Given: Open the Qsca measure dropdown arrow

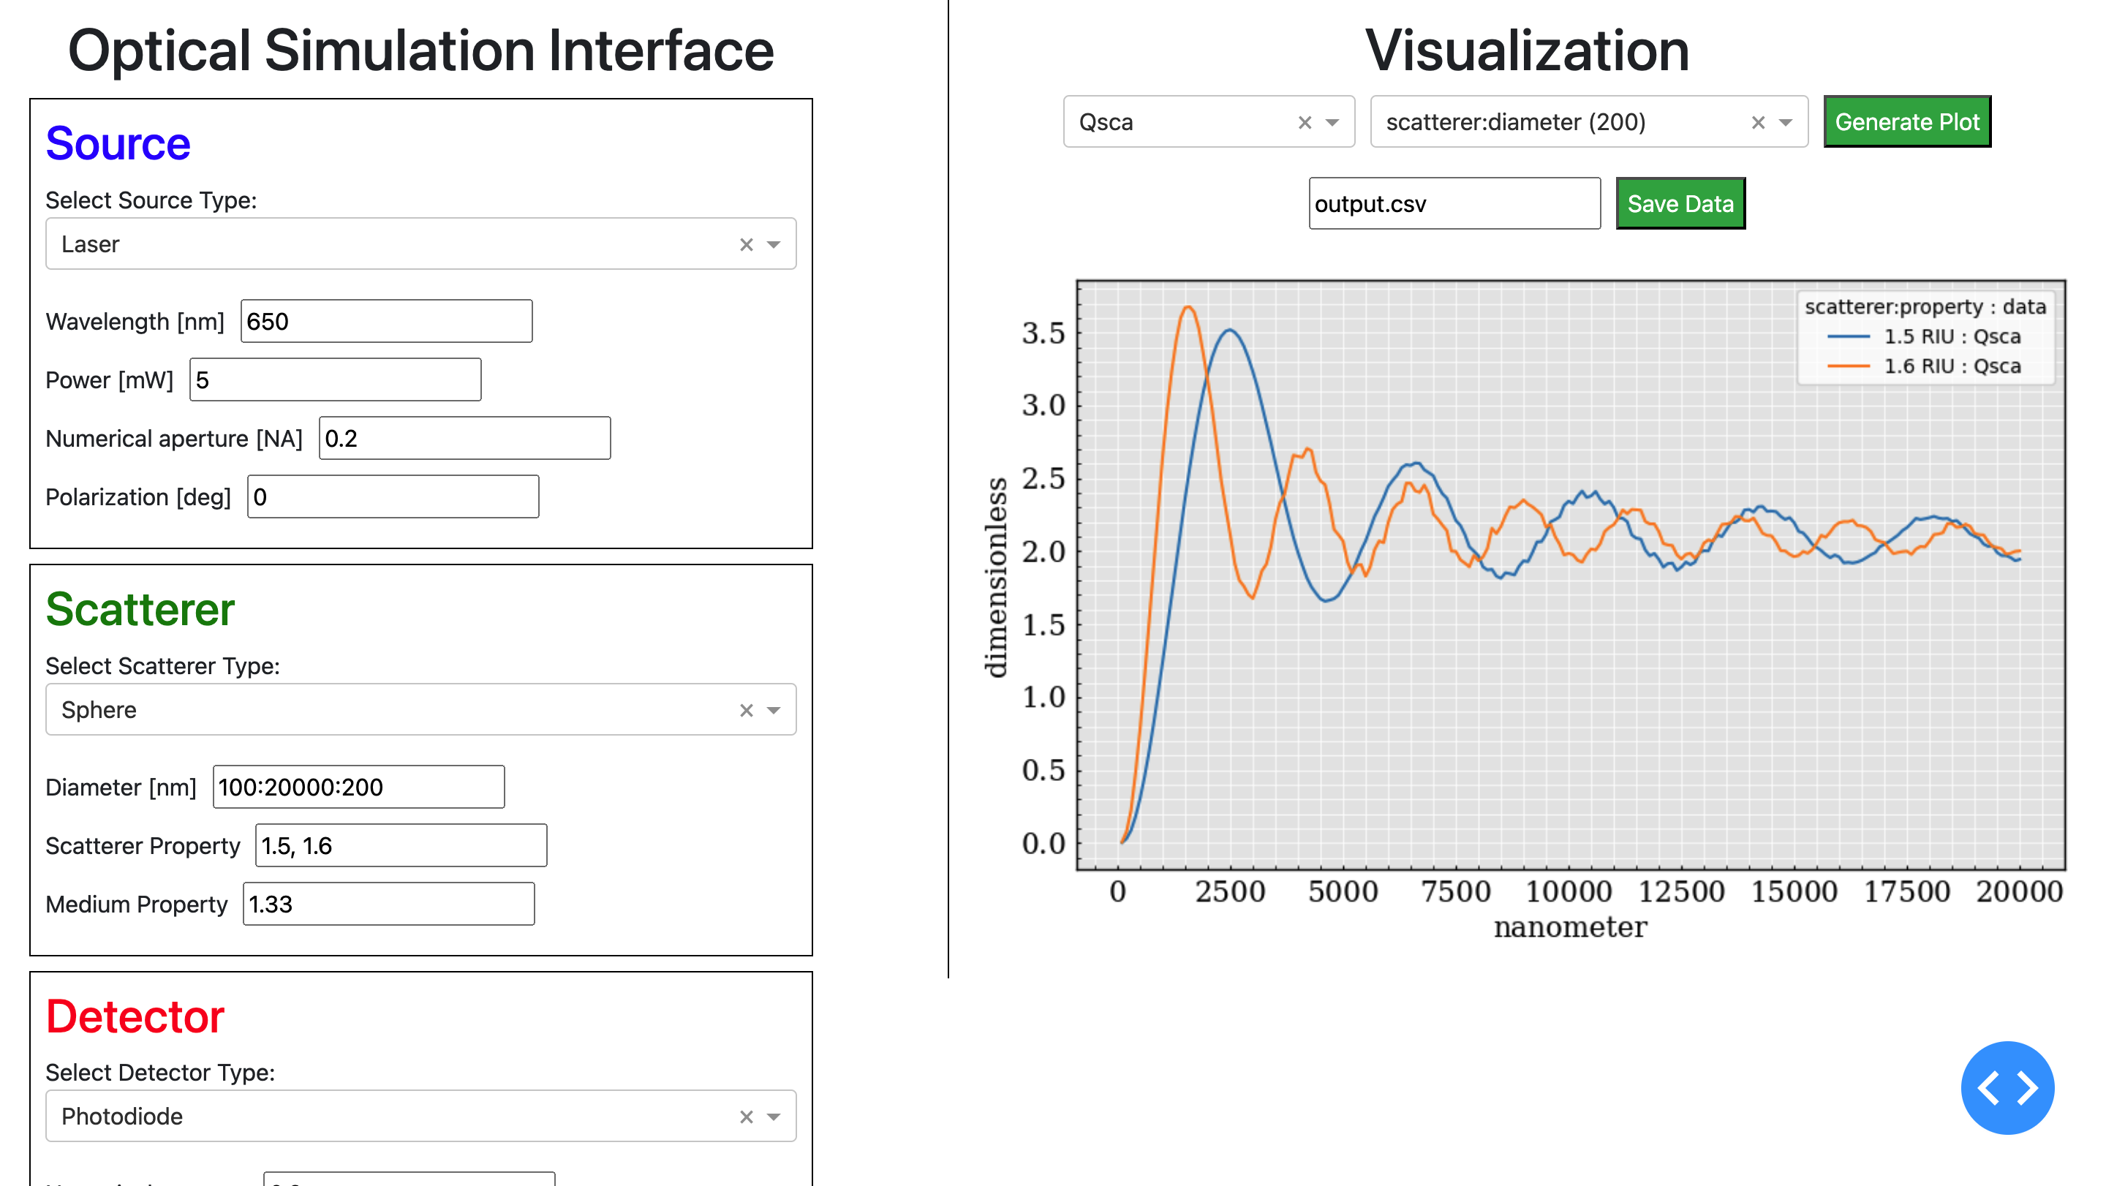Looking at the screenshot, I should (1332, 123).
